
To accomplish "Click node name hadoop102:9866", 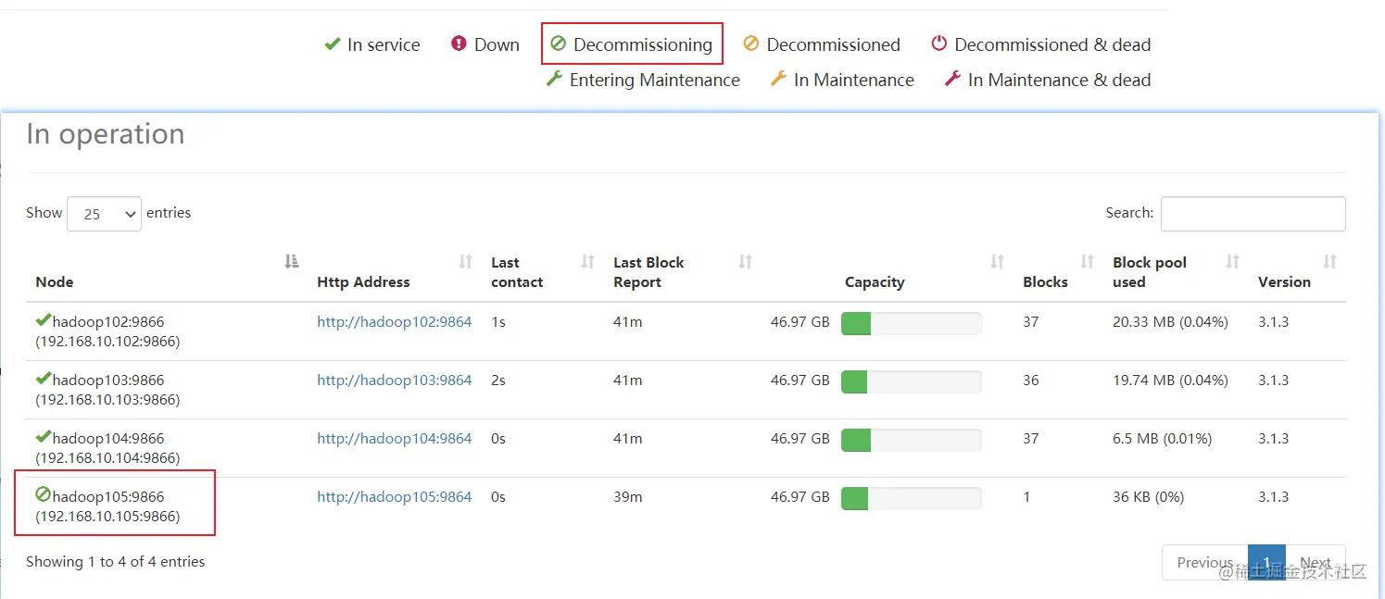I will point(108,322).
